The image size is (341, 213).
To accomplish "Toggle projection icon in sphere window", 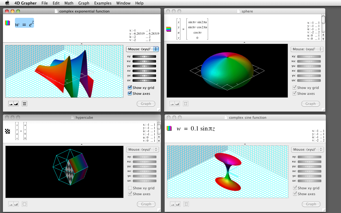I will click(x=186, y=104).
